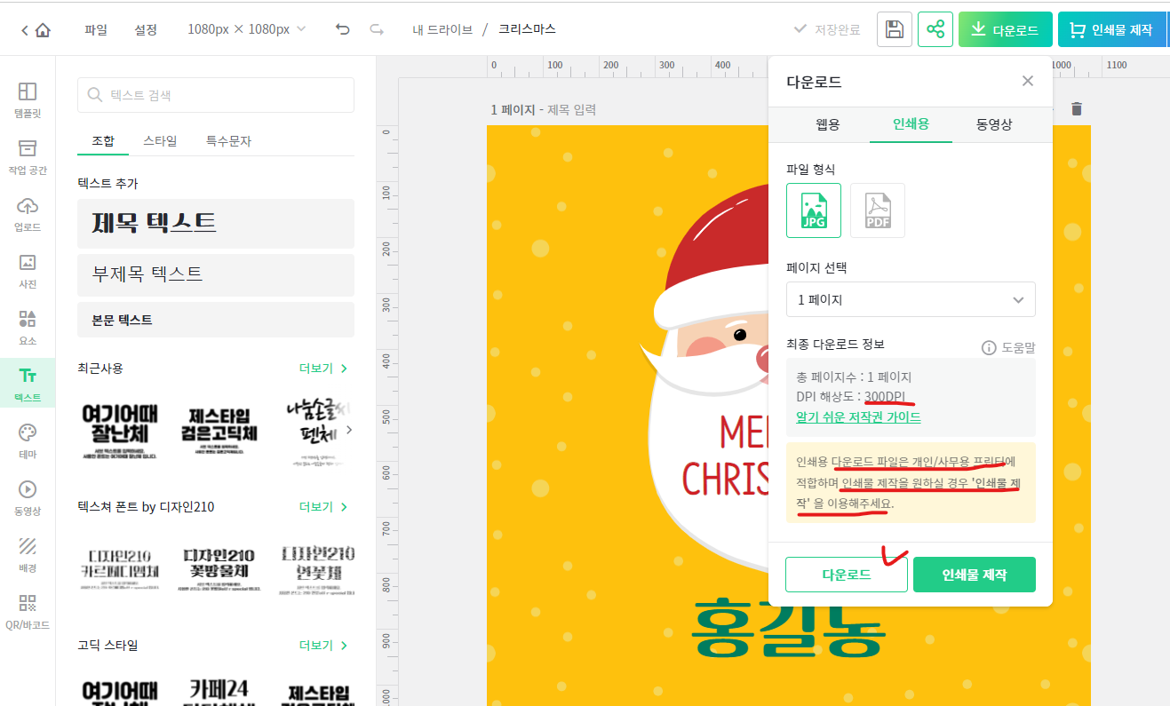
Task: Choose 나눔손글씨 펜체 font thumbnail
Action: coord(314,432)
